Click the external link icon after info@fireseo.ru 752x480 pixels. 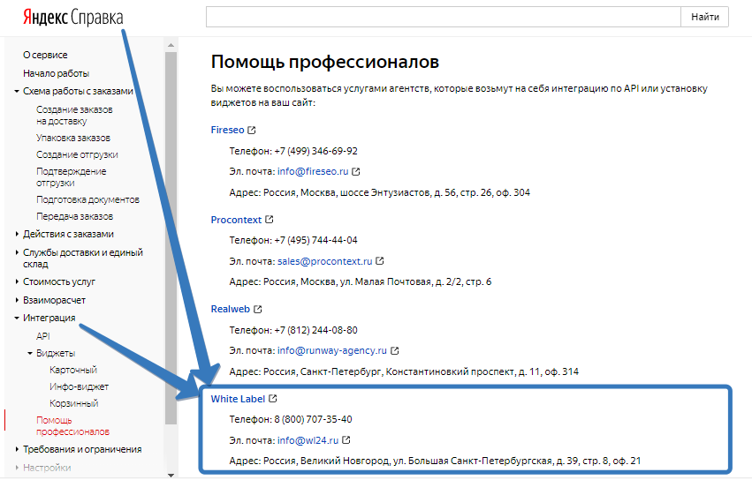(356, 171)
